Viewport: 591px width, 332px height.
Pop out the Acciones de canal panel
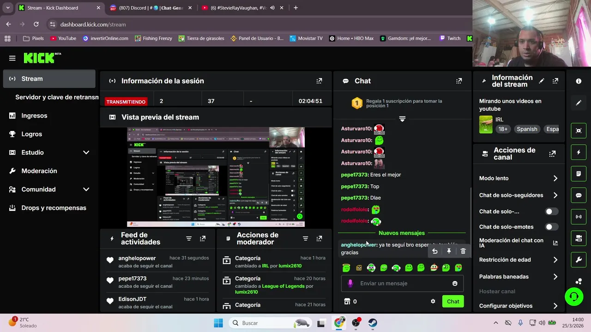pyautogui.click(x=552, y=154)
